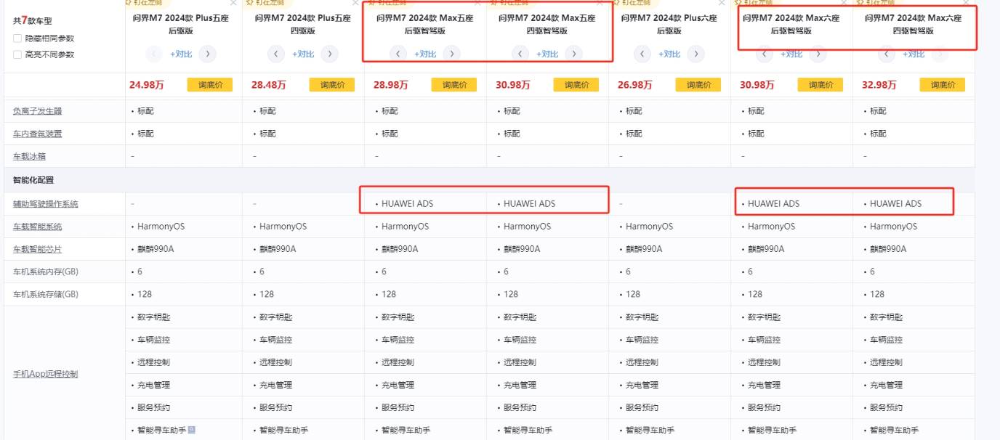This screenshot has height=440, width=1000.
Task: Shift the Plus五座 四驱版 column right
Action: click(x=329, y=53)
